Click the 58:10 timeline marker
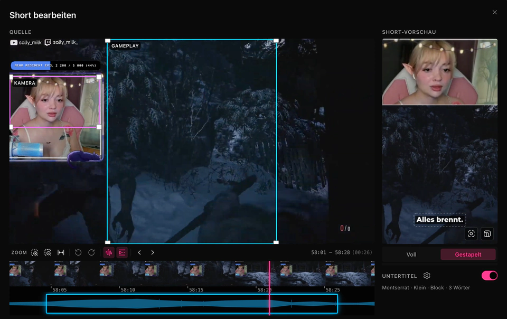This screenshot has height=319, width=507. point(128,290)
